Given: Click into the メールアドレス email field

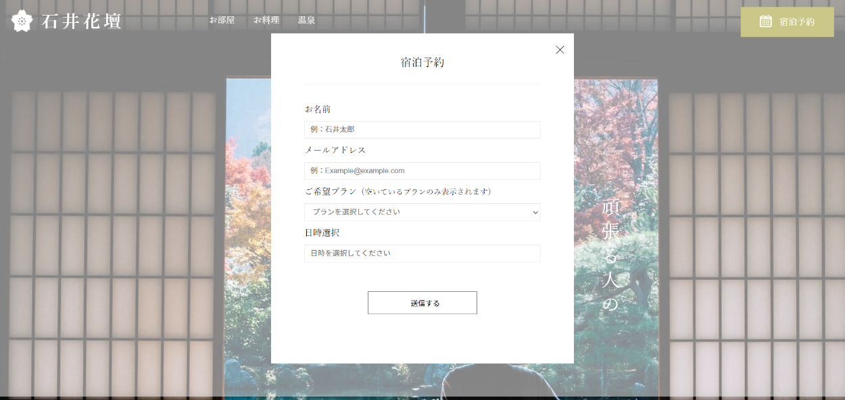Looking at the screenshot, I should pyautogui.click(x=422, y=171).
